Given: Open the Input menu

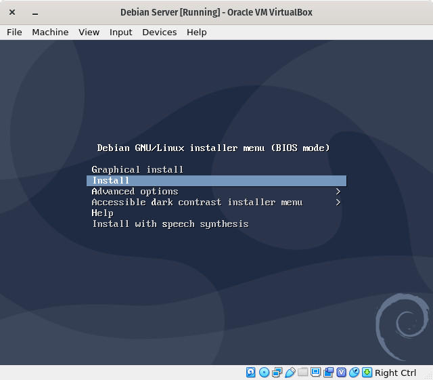Looking at the screenshot, I should [x=120, y=32].
